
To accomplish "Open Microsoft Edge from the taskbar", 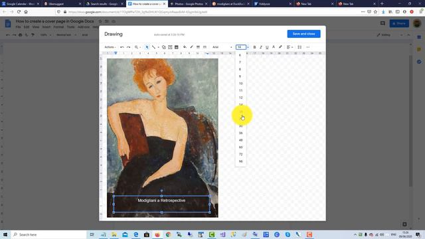I will click(x=135, y=234).
